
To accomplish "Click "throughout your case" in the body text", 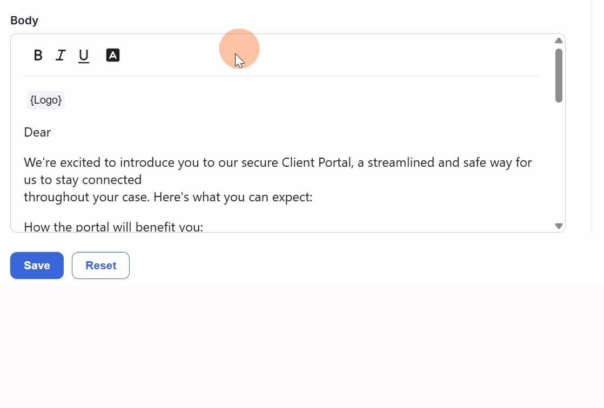I will [86, 198].
